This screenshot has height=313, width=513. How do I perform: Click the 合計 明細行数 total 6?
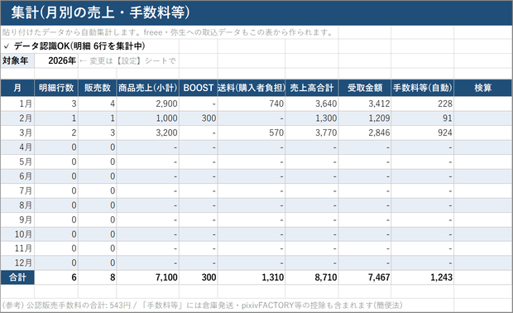point(74,277)
